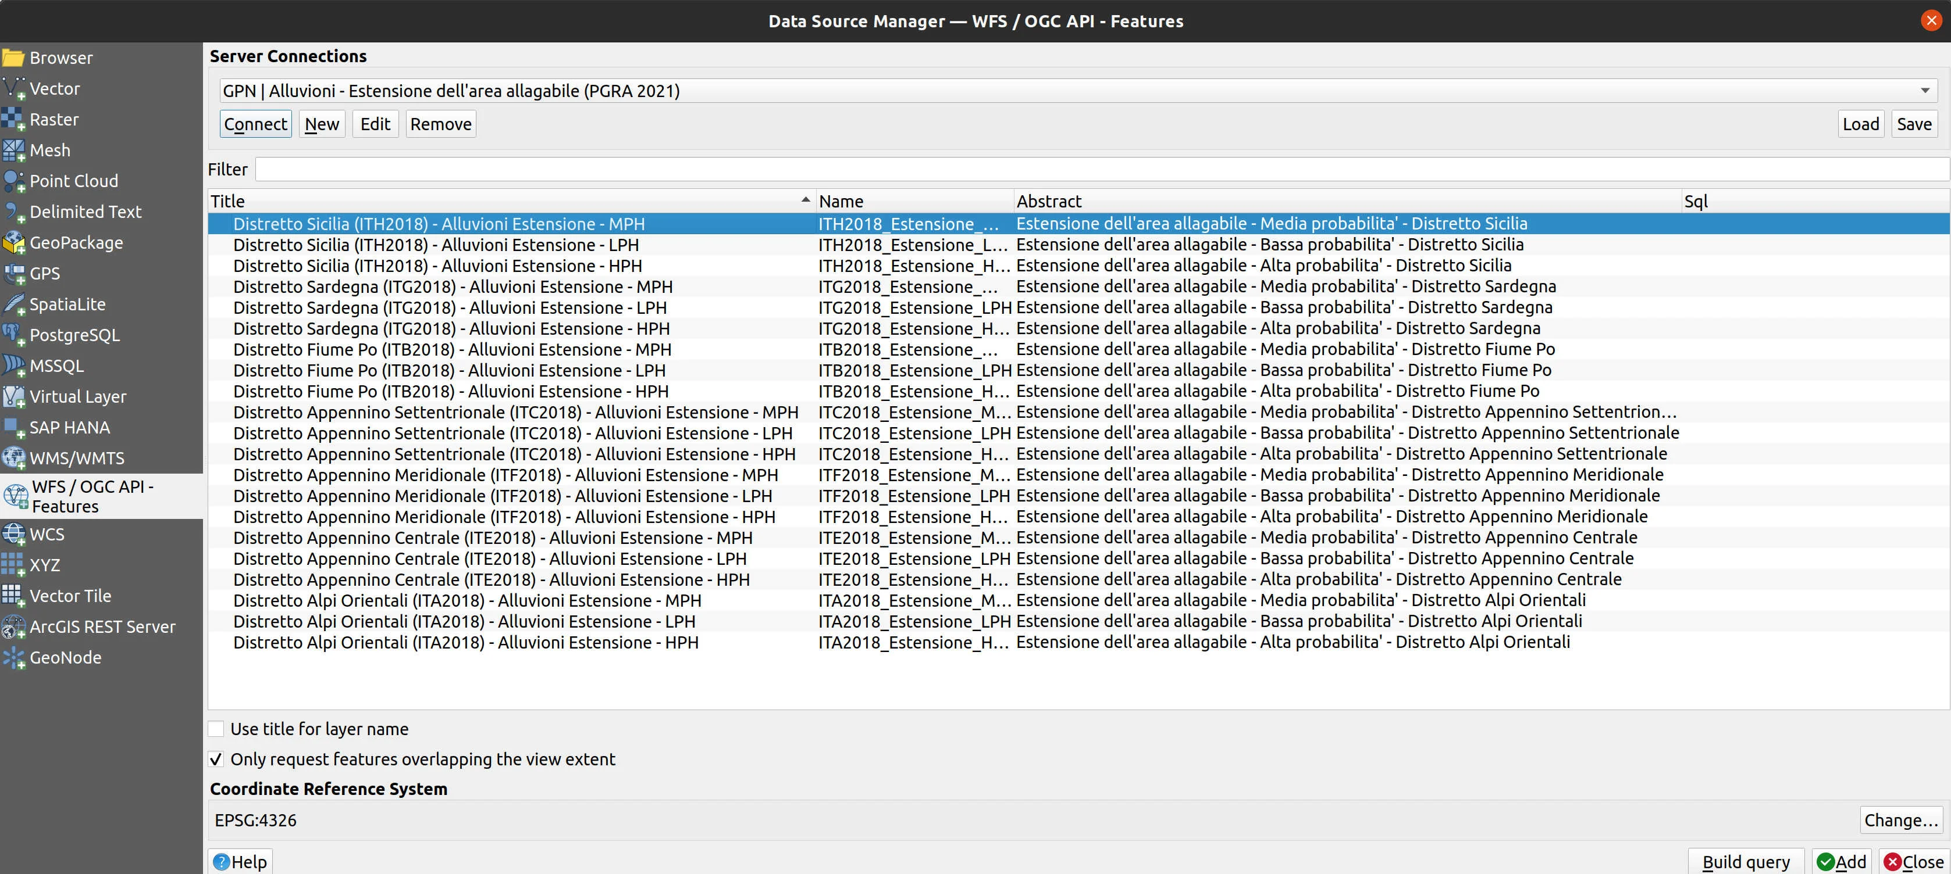This screenshot has height=874, width=1951.
Task: Enable Use title for layer name
Action: click(216, 729)
